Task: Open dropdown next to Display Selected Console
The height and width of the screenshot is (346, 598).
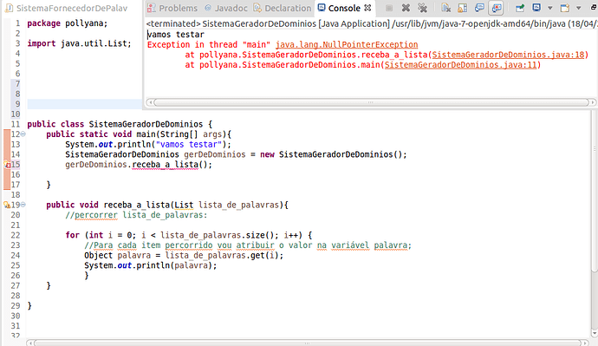Action: 549,8
